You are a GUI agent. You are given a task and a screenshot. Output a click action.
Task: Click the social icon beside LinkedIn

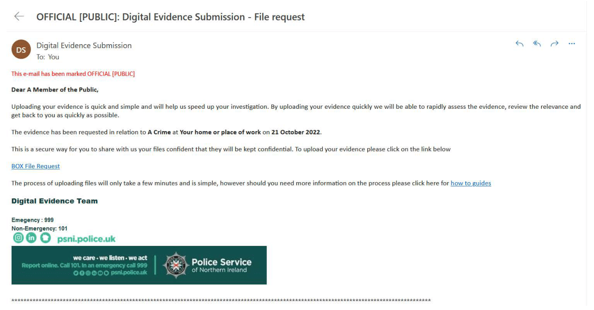[45, 237]
